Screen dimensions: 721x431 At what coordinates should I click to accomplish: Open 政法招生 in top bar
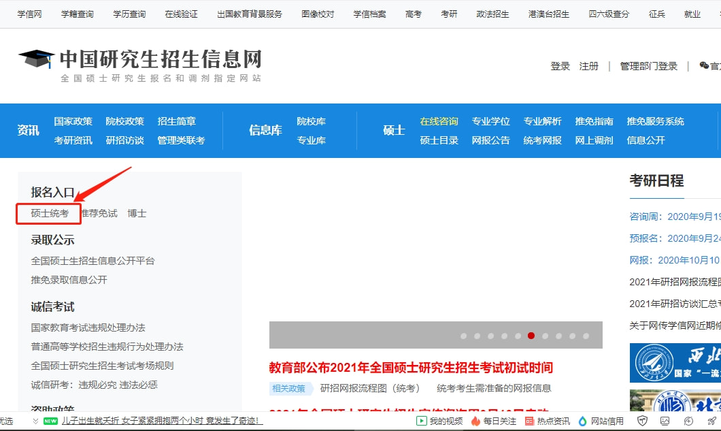(493, 14)
